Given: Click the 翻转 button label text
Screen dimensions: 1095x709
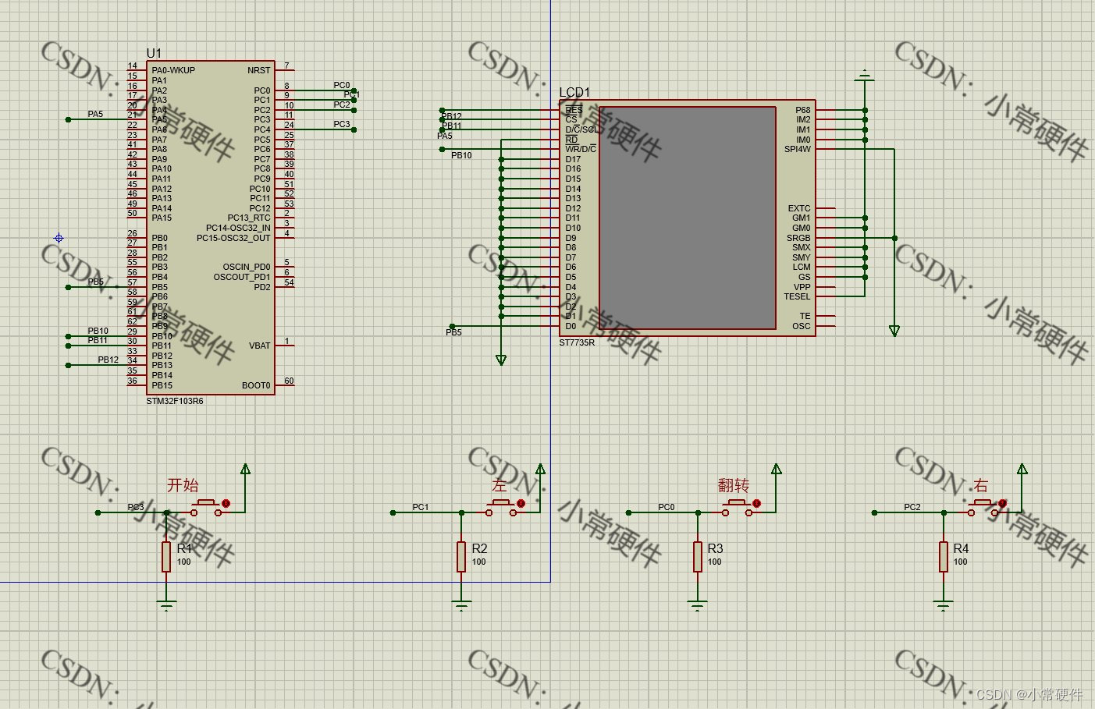Looking at the screenshot, I should click(734, 485).
